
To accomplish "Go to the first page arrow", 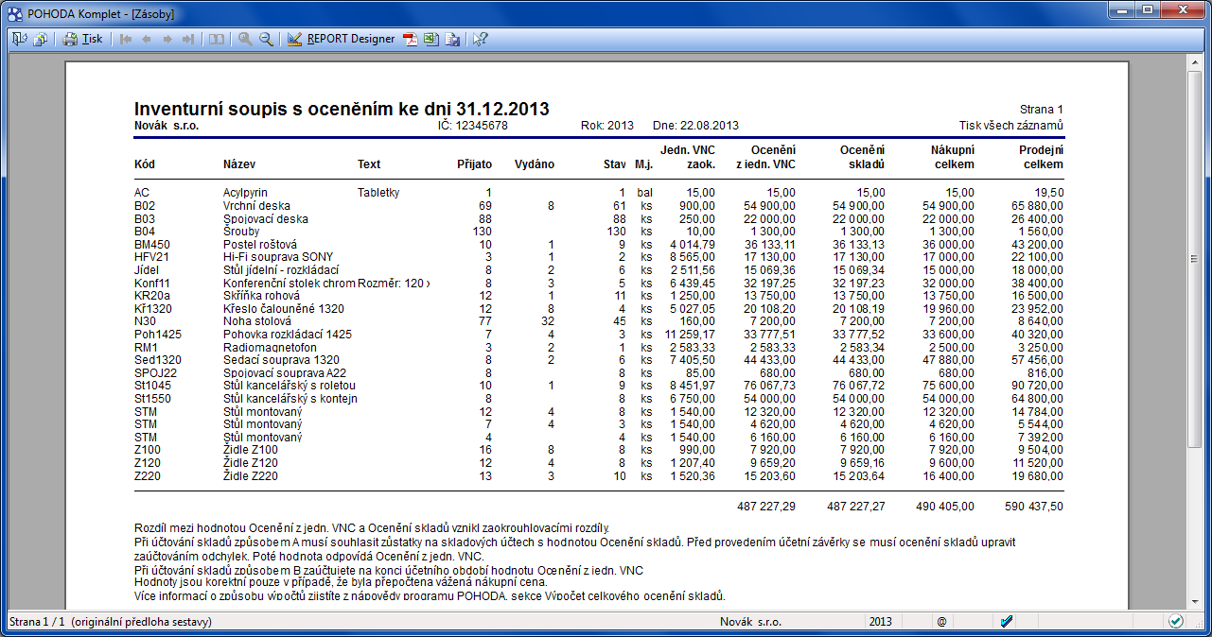I will 126,39.
